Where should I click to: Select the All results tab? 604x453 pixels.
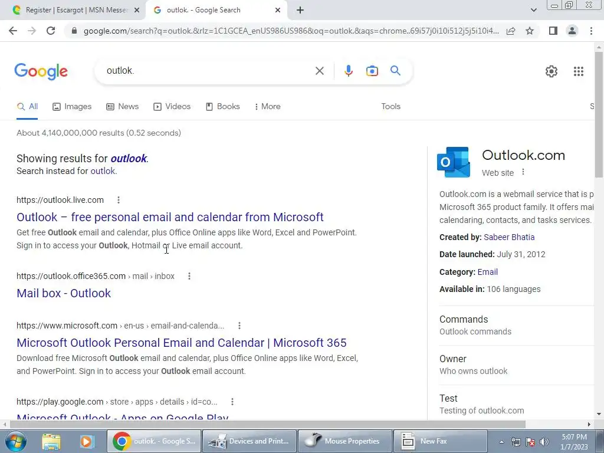(x=27, y=106)
